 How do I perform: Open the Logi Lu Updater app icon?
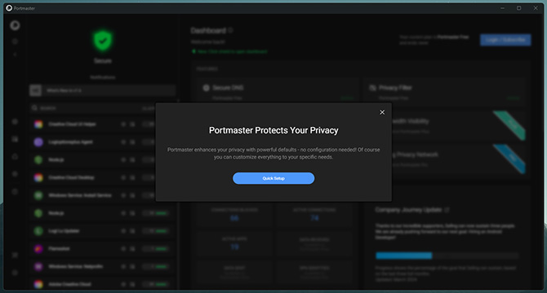38,231
